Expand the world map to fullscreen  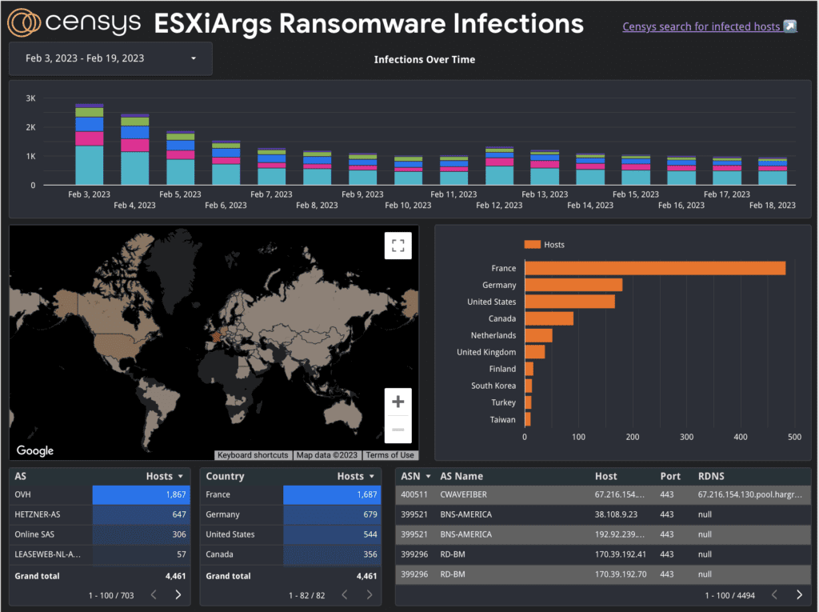click(398, 246)
